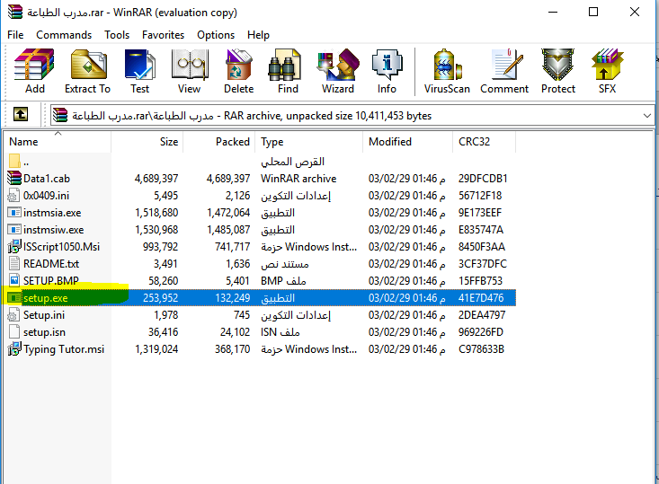This screenshot has height=484, width=659.
Task: Click the SFX toolbar icon
Action: click(x=608, y=65)
